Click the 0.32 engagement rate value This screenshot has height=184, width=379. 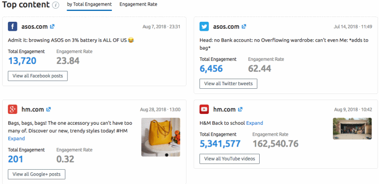(x=65, y=159)
